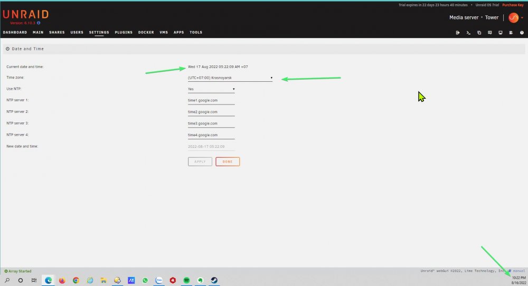The height and width of the screenshot is (286, 528).
Task: Switch to Microsoft Edge on taskbar
Action: tap(49, 280)
